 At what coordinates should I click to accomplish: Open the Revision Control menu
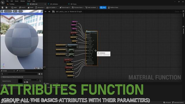tap(178, 103)
